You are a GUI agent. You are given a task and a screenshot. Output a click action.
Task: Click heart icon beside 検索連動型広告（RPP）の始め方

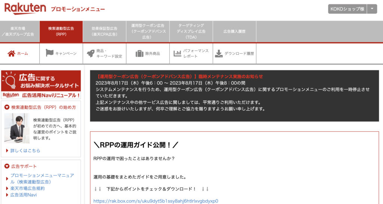[x=7, y=107]
